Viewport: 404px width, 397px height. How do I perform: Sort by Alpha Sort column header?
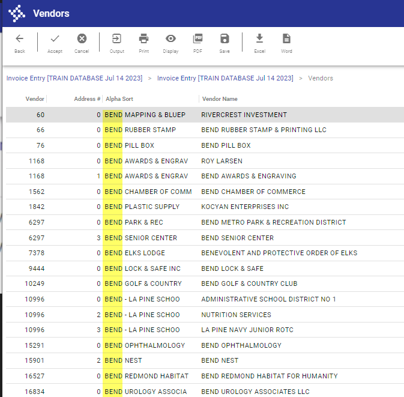[119, 98]
